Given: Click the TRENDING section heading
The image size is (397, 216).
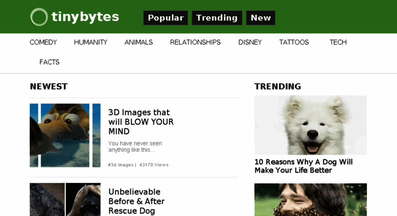Looking at the screenshot, I should pyautogui.click(x=278, y=86).
